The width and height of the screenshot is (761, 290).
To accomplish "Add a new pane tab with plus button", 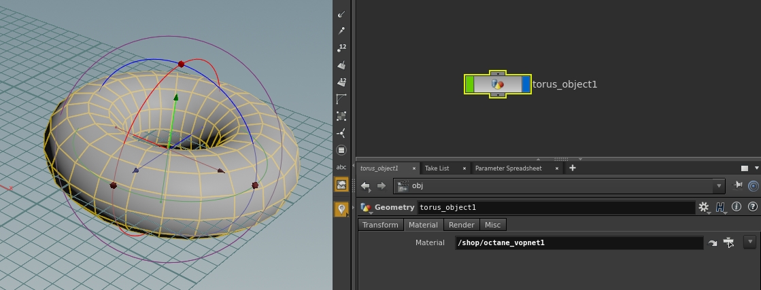I will (572, 168).
